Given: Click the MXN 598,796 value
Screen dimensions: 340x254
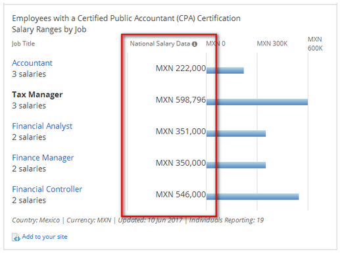Looking at the screenshot, I should [181, 100].
